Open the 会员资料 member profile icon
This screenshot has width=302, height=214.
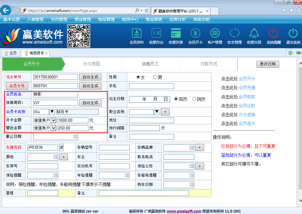point(136,36)
